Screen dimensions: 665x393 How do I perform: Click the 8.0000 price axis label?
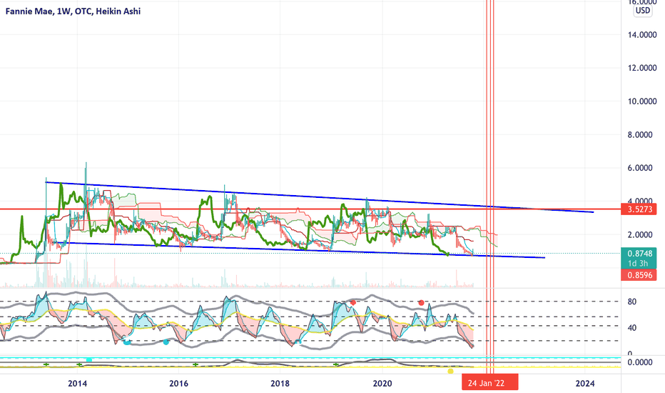[x=640, y=135]
